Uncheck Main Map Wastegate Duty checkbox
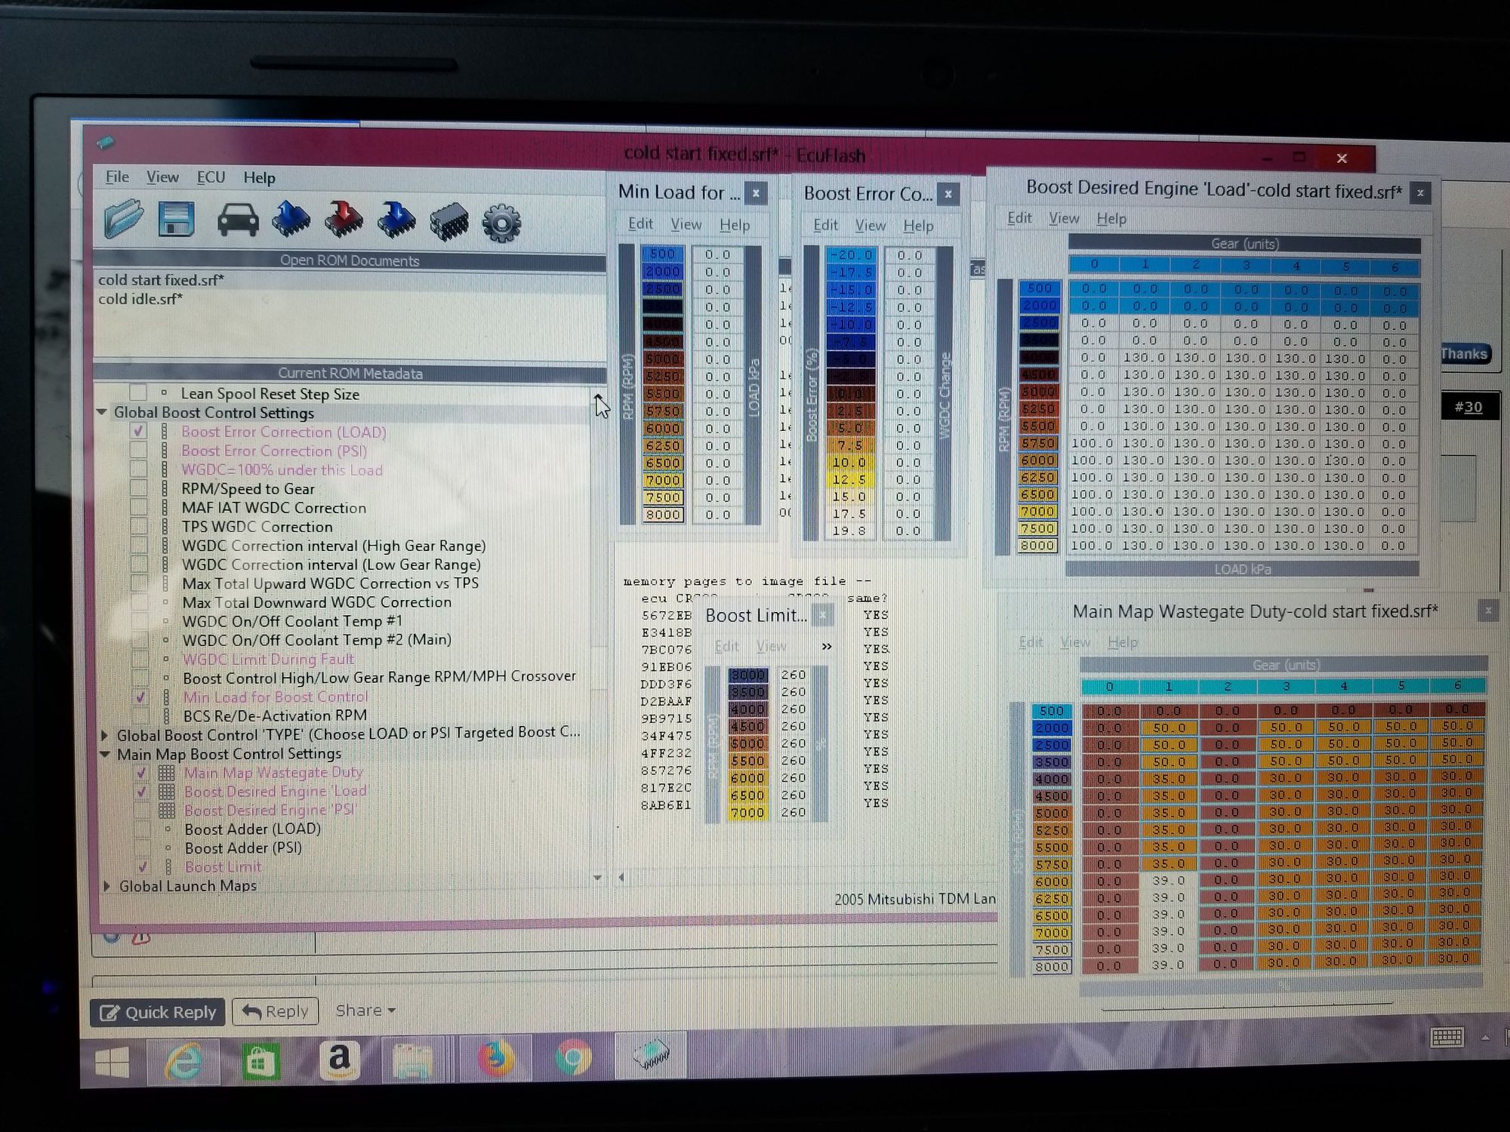The image size is (1510, 1132). [141, 773]
